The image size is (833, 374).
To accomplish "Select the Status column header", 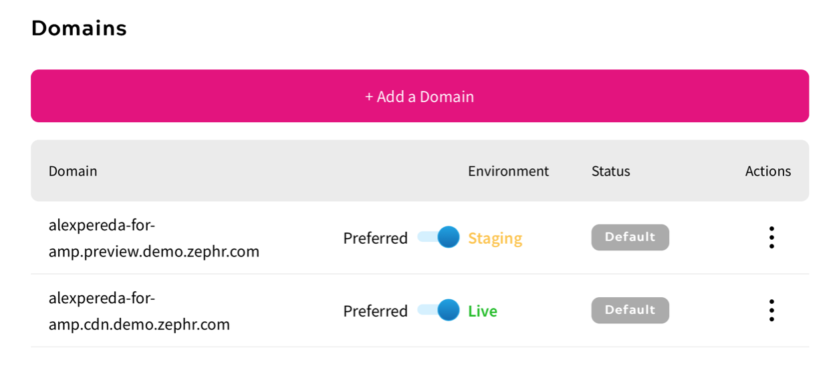I will tap(610, 171).
